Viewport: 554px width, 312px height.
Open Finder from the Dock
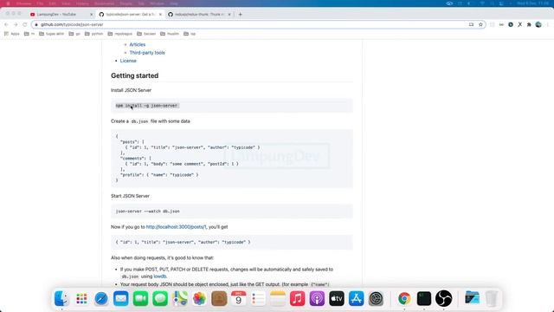coord(61,298)
